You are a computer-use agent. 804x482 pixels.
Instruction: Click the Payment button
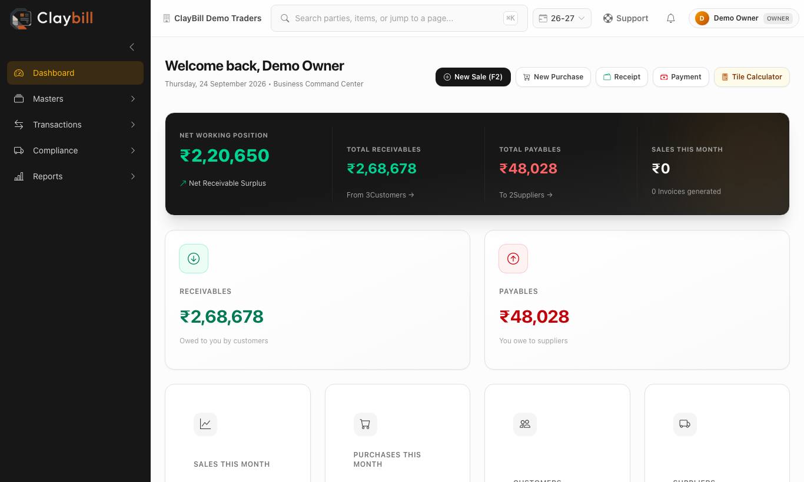pos(680,77)
